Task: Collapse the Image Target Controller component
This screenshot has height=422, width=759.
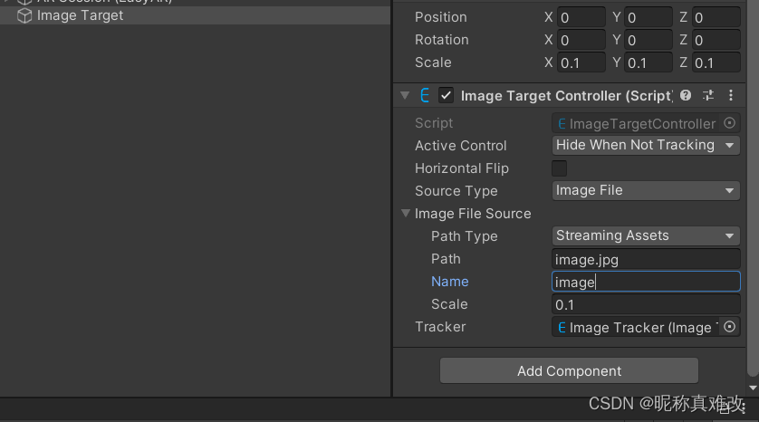Action: (x=405, y=95)
